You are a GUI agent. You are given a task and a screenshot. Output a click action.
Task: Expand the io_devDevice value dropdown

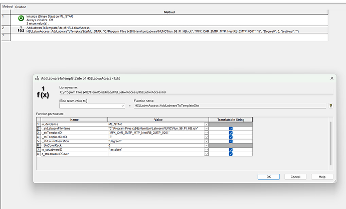click(206, 124)
